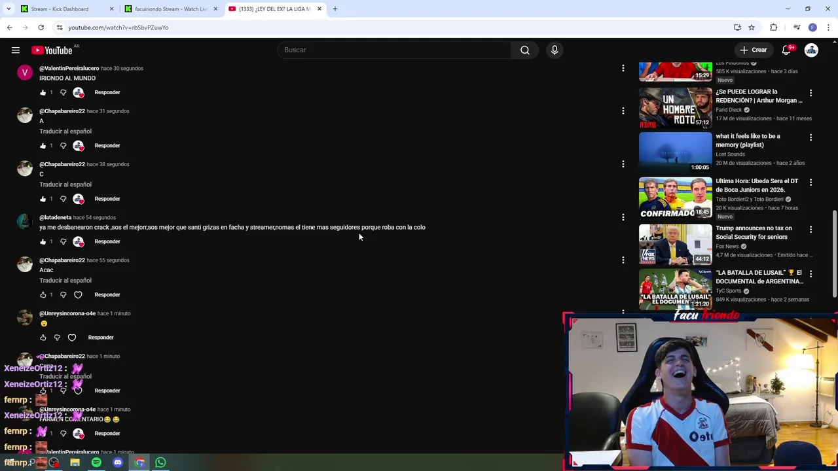Dislike the 'IRIONDO AL MUNDO' comment
The width and height of the screenshot is (838, 471).
(64, 92)
